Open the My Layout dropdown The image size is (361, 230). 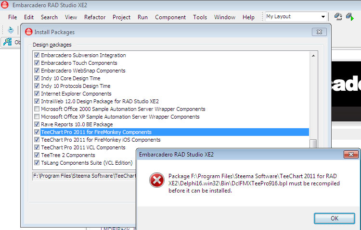pos(323,16)
